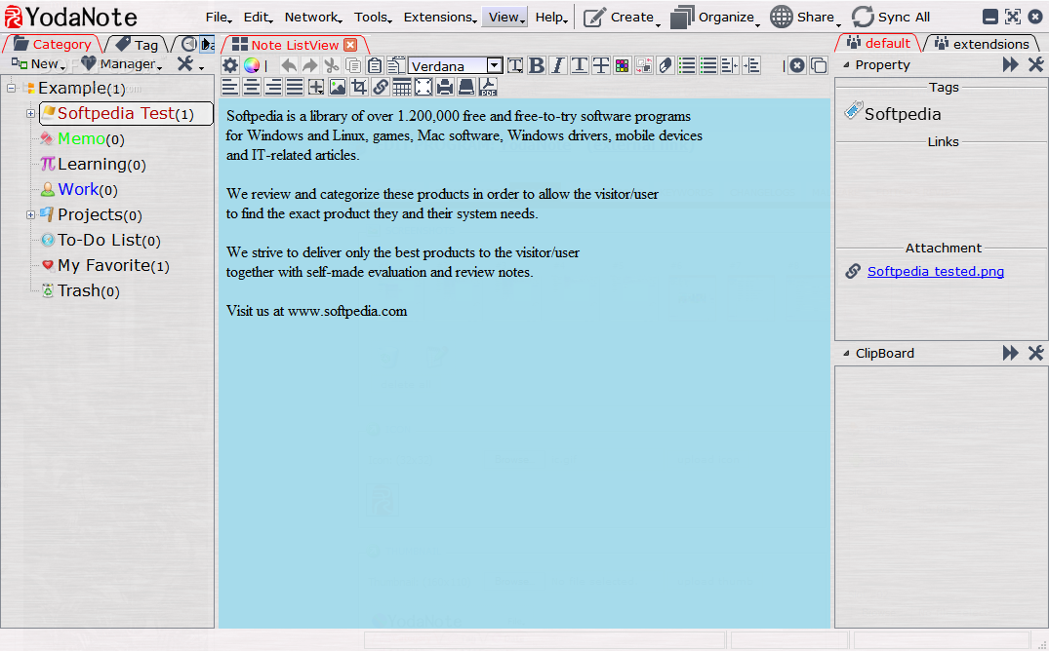Collapse the Property panel triangle
Viewport: 1049px width, 651px height.
(x=846, y=65)
